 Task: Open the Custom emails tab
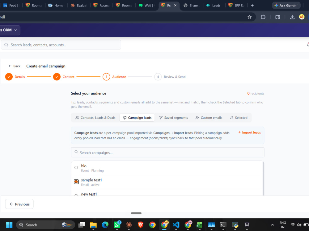[x=209, y=118]
